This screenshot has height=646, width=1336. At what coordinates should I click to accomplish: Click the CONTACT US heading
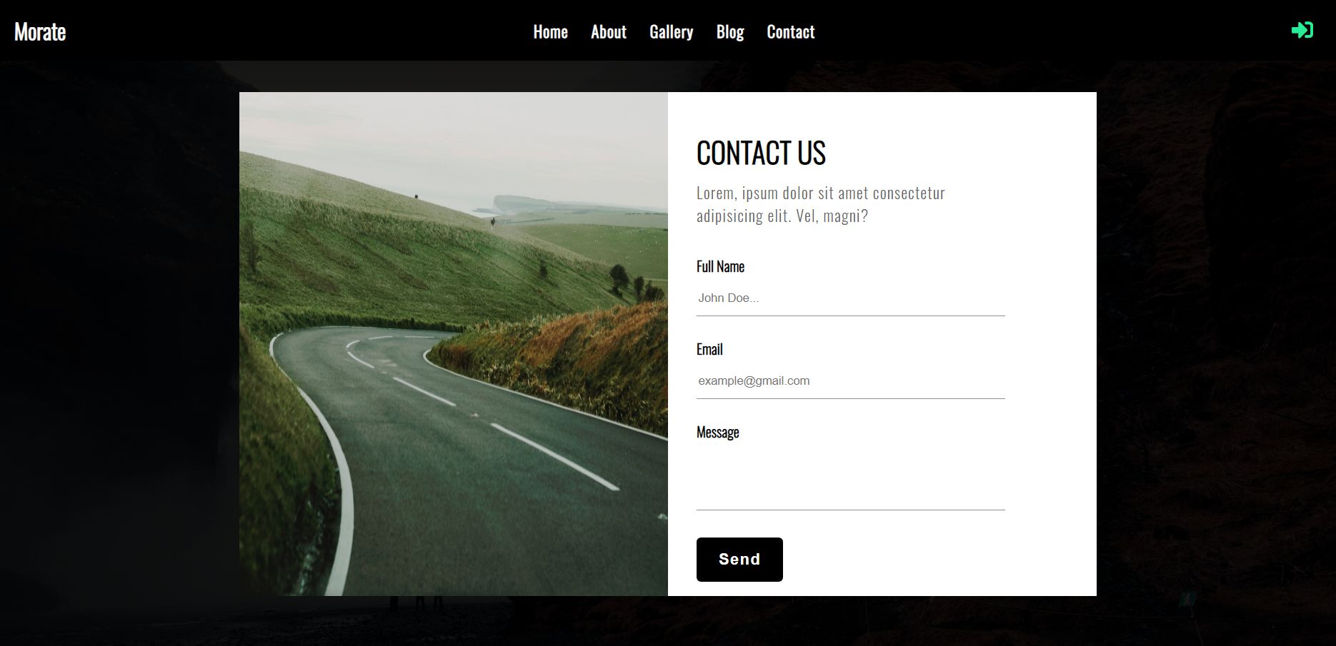coord(761,153)
